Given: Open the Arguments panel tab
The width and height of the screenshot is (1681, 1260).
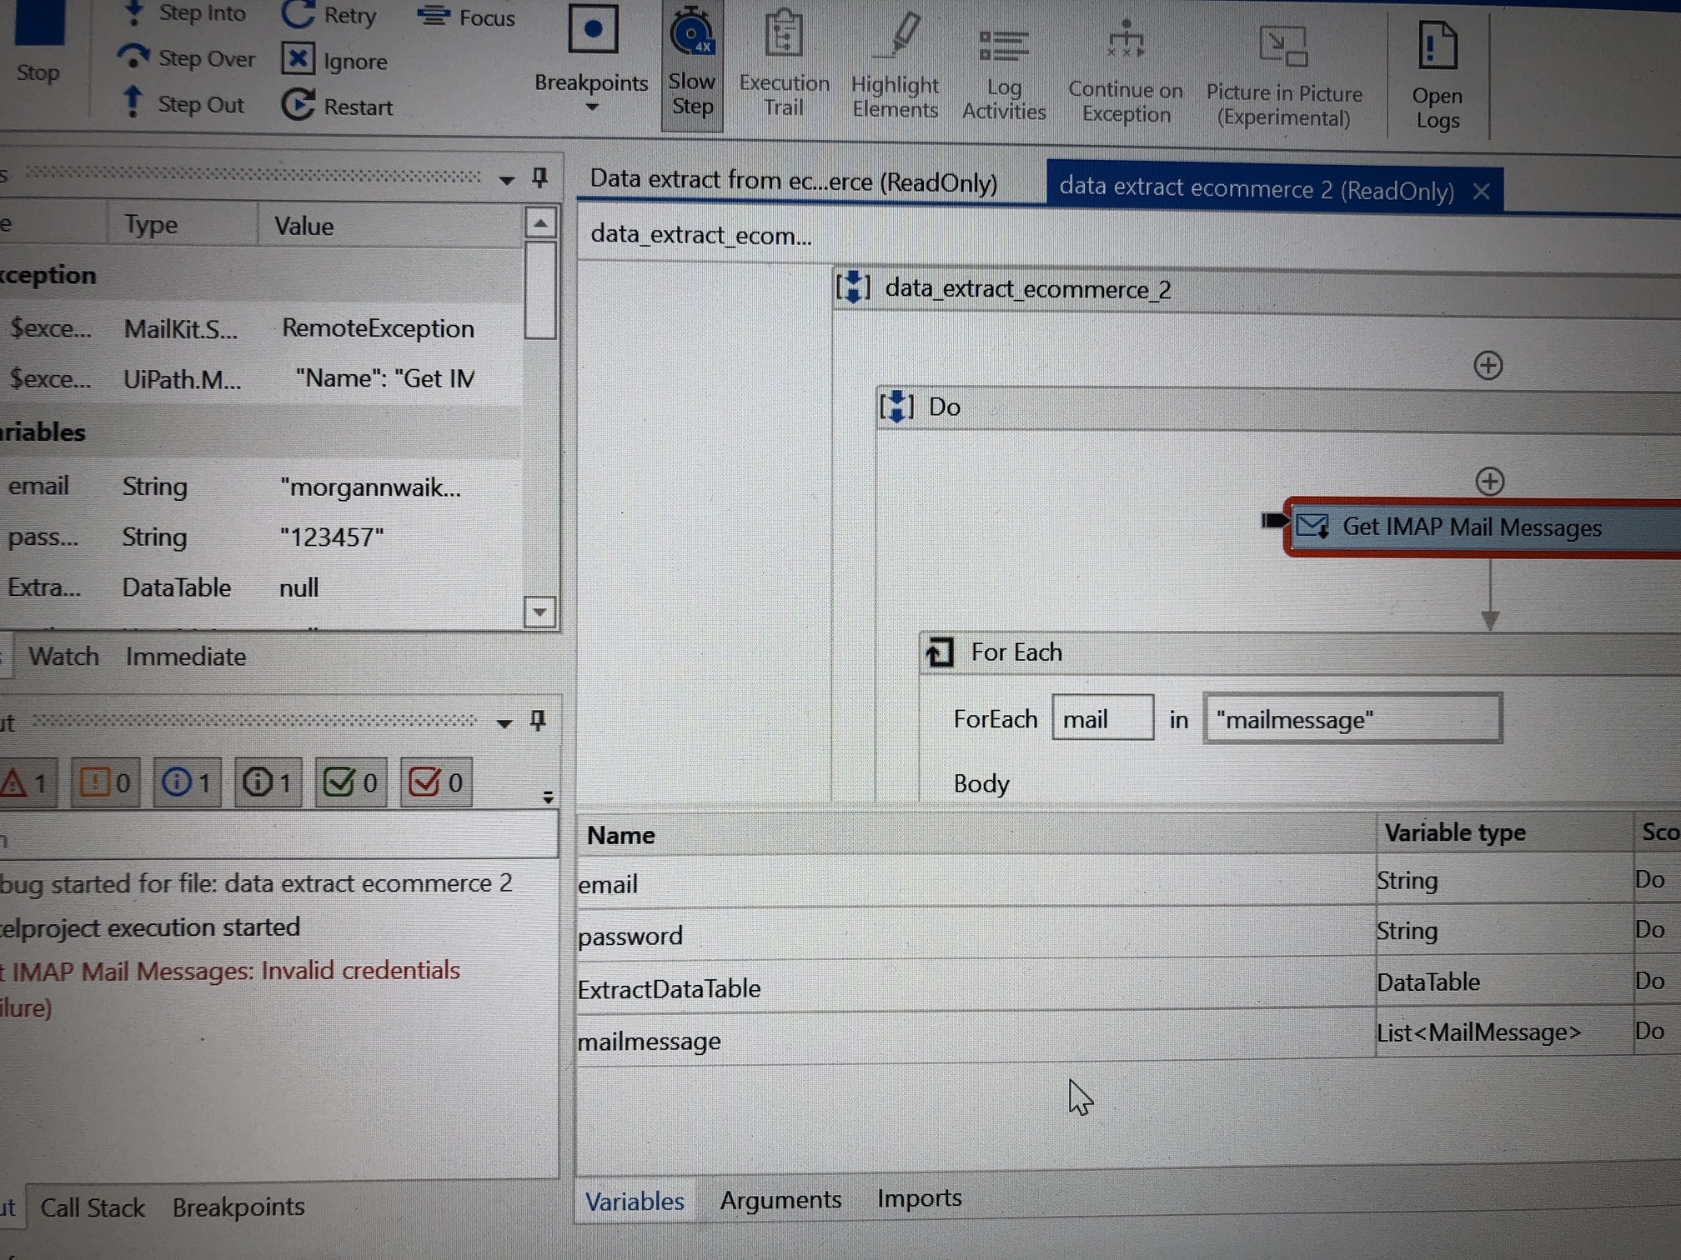Looking at the screenshot, I should [x=780, y=1198].
